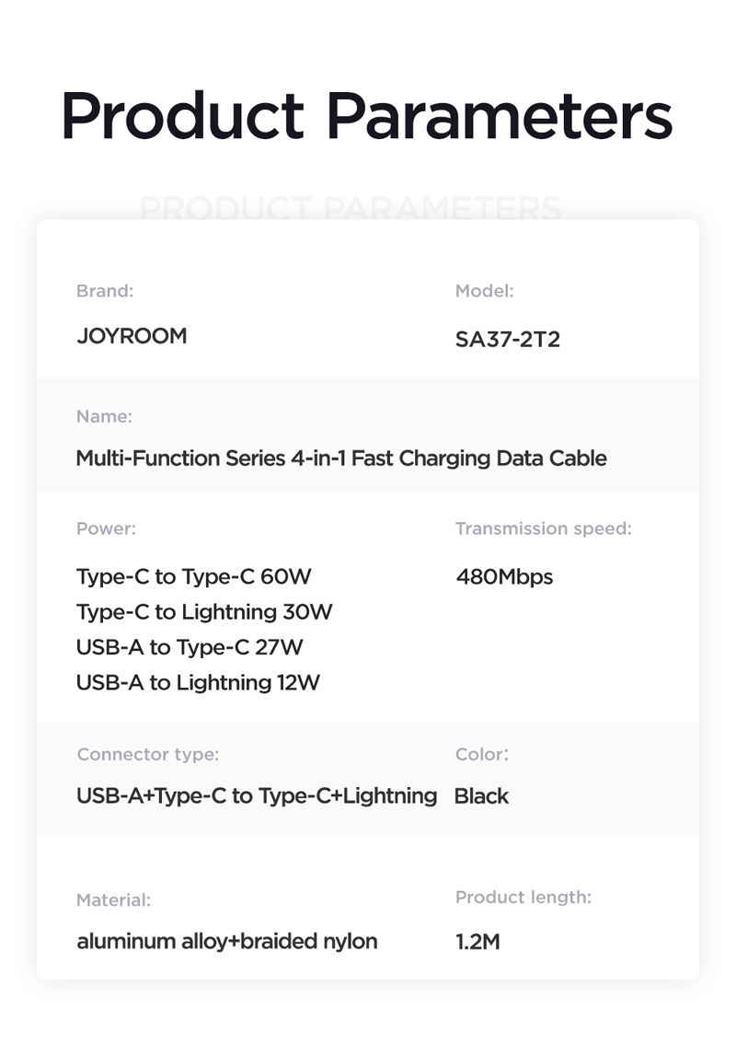The image size is (736, 1055).
Task: Click the Material: label
Action: pos(113,900)
